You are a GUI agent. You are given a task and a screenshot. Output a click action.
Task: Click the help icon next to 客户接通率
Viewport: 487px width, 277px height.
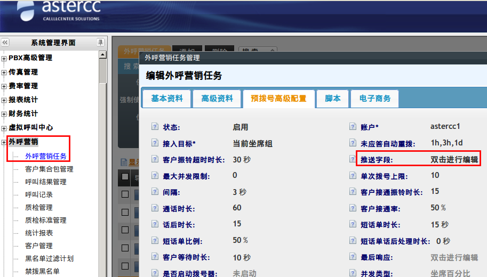353,208
